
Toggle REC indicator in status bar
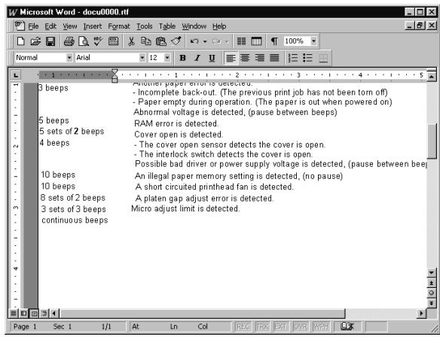click(243, 326)
